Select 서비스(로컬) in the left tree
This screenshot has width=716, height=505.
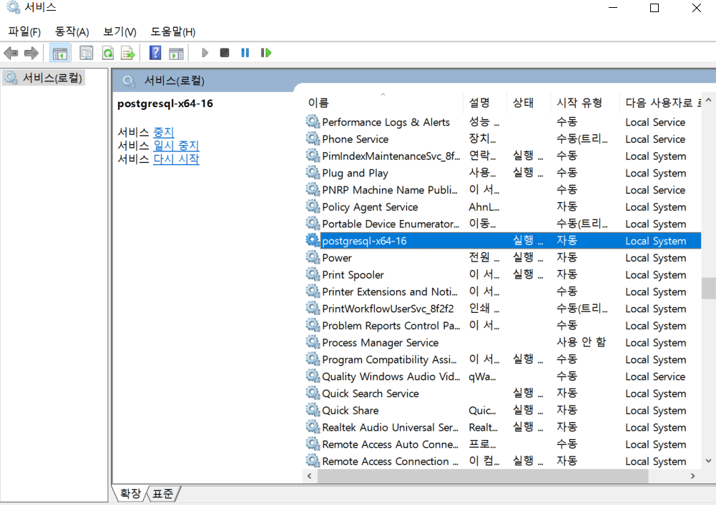coord(44,78)
